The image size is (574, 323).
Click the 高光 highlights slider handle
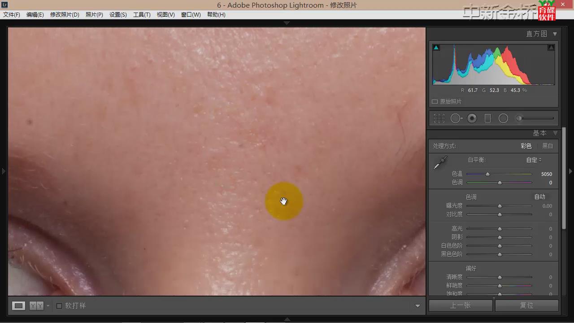[x=500, y=229]
